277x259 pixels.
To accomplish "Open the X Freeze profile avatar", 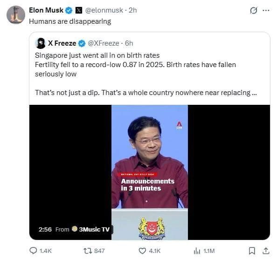I will coord(41,43).
